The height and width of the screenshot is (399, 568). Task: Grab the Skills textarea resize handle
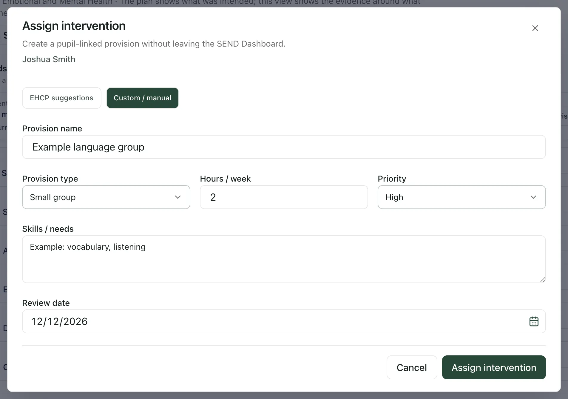pyautogui.click(x=543, y=280)
